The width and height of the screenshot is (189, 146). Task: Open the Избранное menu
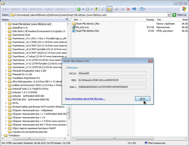36,9
